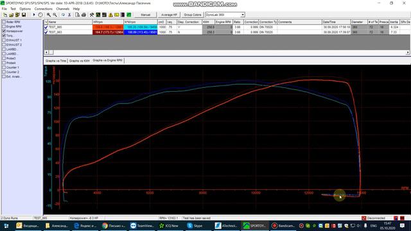Enable the Engine RPM channel
411x231 pixels.
click(4, 26)
